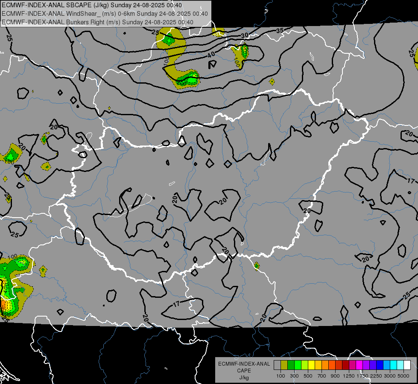Select the dark red legend swatch
418x384 pixels.
(x=346, y=365)
